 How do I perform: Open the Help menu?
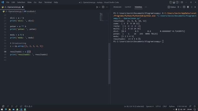point(56,2)
